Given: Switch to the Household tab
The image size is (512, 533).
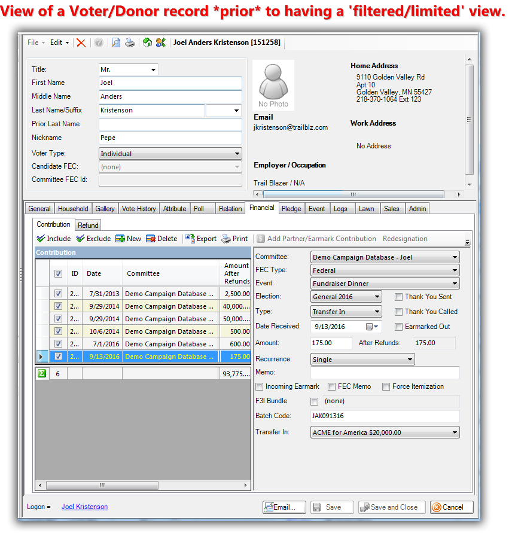Looking at the screenshot, I should (73, 209).
